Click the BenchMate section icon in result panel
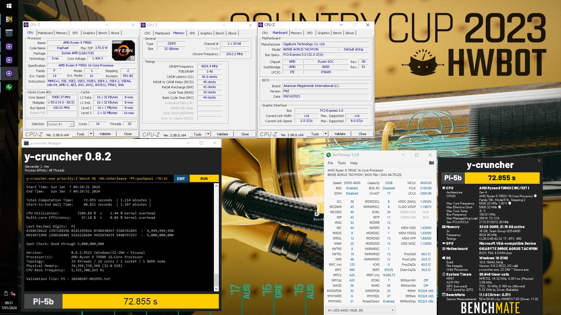561x315 pixels. click(x=444, y=295)
